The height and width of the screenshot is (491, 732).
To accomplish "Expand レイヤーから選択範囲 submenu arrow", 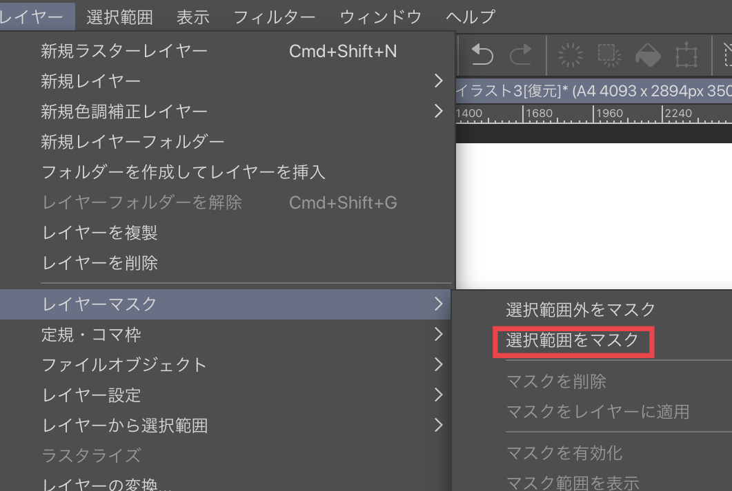I will pos(438,425).
